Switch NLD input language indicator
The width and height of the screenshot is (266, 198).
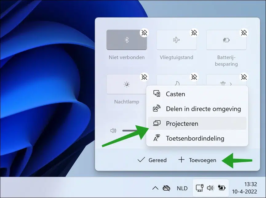182,188
